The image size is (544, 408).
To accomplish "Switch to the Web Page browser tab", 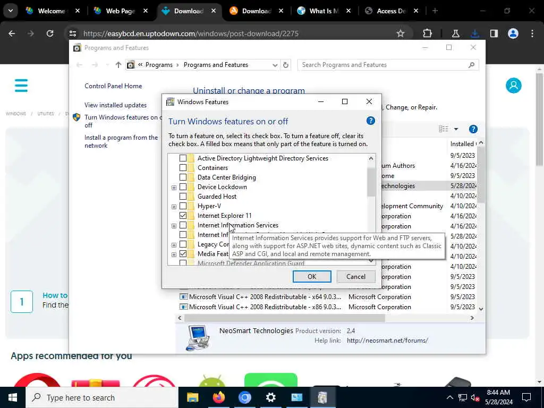I will 121,11.
